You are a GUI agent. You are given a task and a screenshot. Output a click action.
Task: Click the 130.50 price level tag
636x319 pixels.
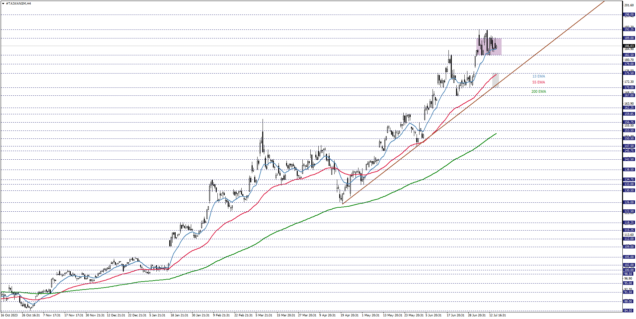tap(629, 190)
